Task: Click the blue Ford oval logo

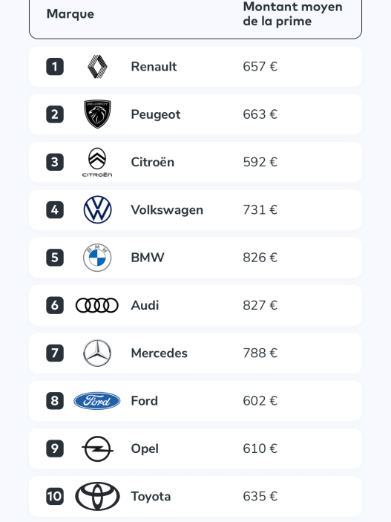Action: coord(97,401)
